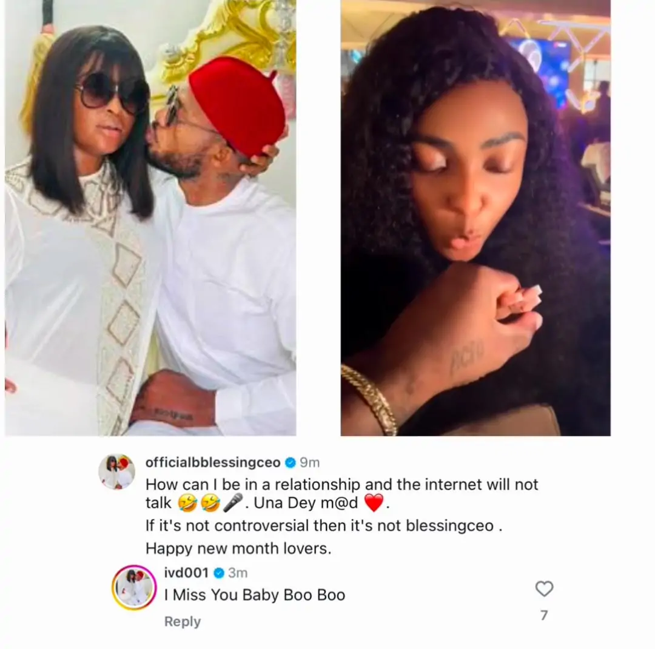The width and height of the screenshot is (655, 649).
Task: Click ivd001's blue verified badge
Action: pos(219,573)
